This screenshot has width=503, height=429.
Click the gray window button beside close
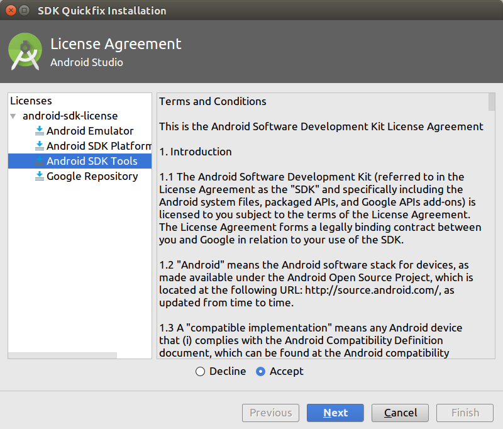click(24, 11)
